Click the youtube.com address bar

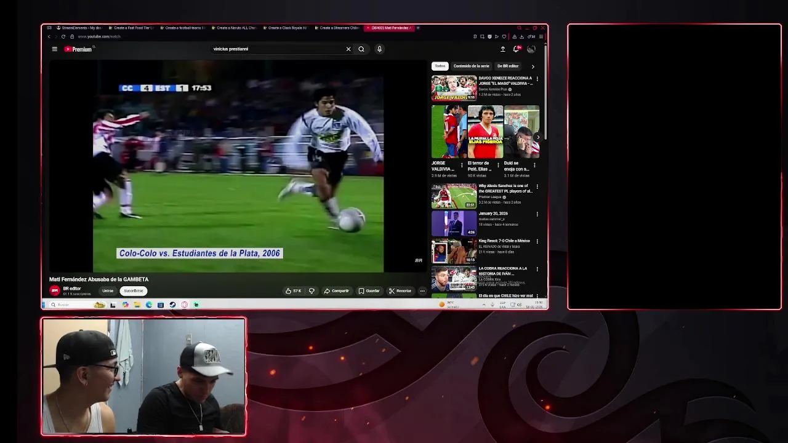point(99,36)
